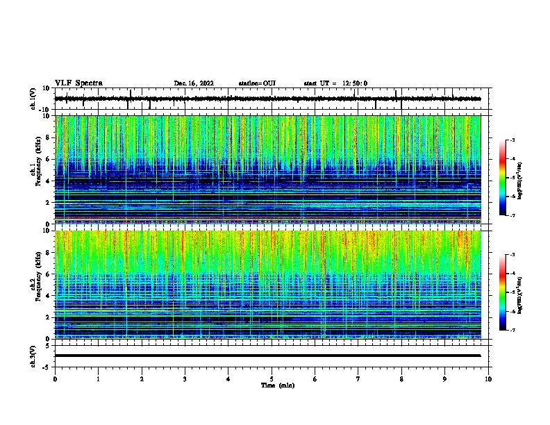Click the "-3" label on ch.1 color bar
This screenshot has width=550, height=425.
coord(512,140)
